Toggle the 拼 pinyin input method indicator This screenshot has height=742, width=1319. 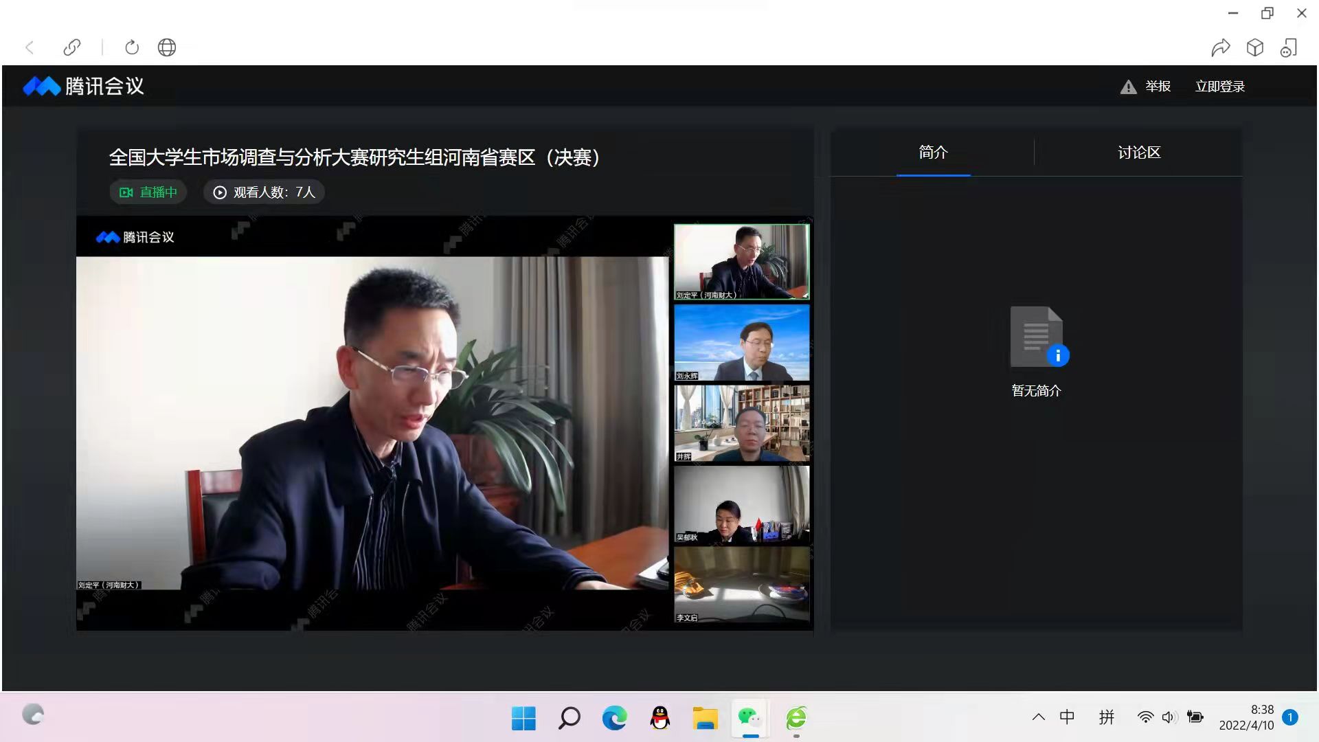1106,717
